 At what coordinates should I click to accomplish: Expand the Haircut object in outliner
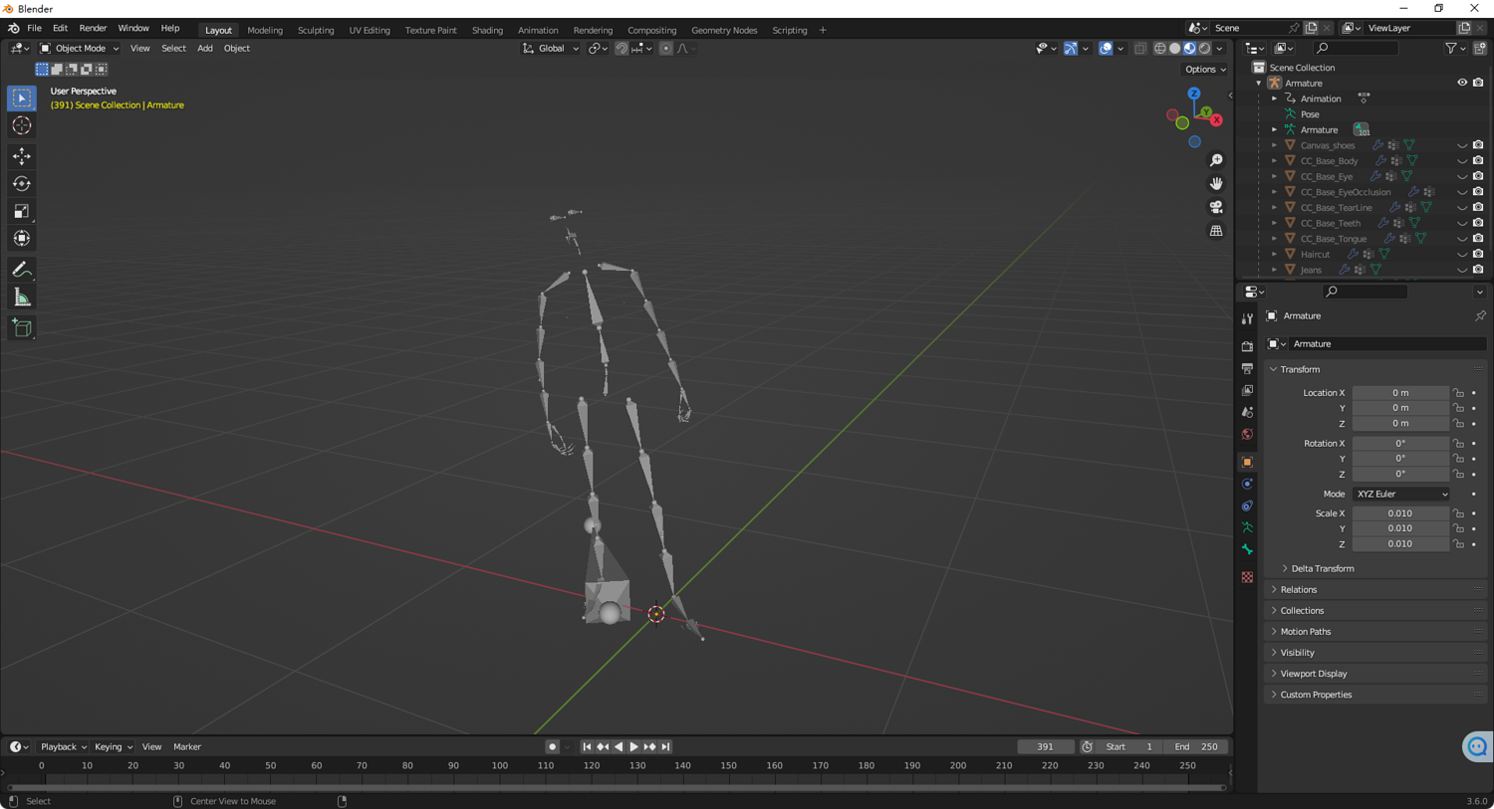coord(1274,255)
